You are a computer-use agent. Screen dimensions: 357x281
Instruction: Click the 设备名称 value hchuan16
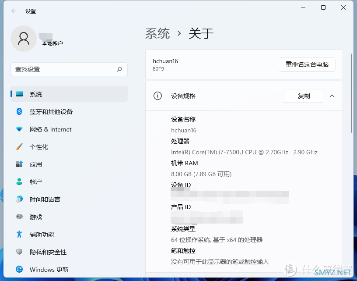pos(183,130)
